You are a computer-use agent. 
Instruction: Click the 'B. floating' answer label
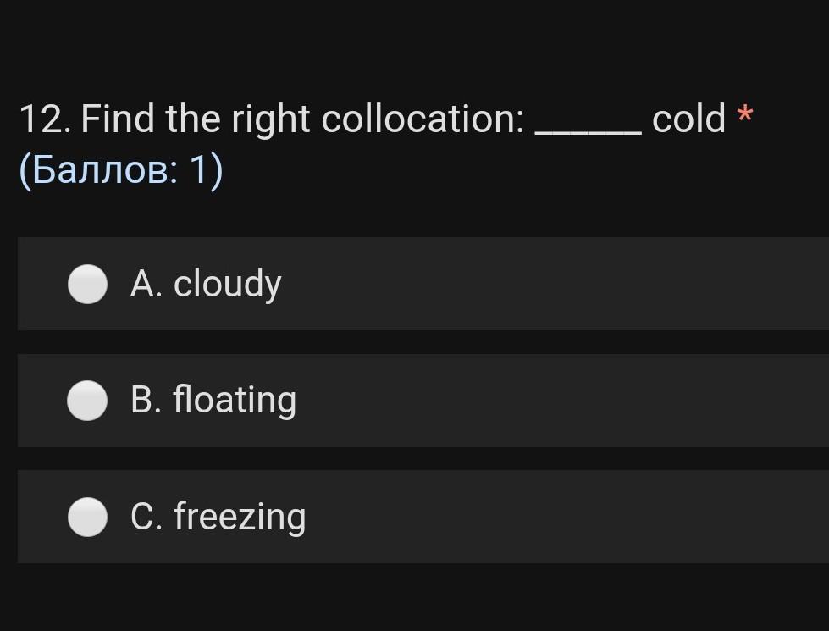pyautogui.click(x=213, y=401)
